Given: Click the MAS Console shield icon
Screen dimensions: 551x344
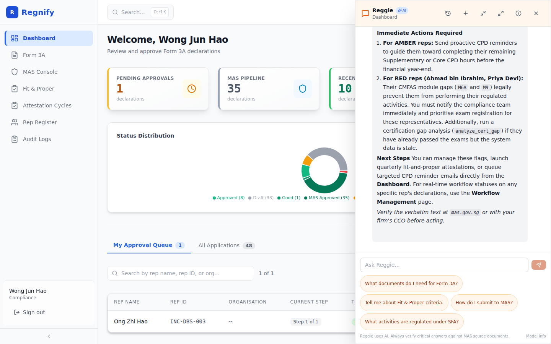Looking at the screenshot, I should 15,72.
